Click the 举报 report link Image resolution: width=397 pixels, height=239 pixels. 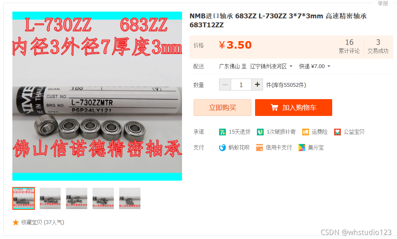(x=383, y=3)
